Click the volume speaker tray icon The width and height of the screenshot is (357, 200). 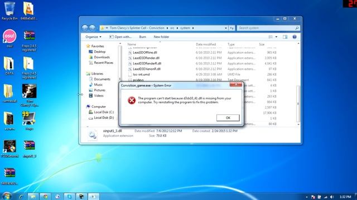coord(332,197)
